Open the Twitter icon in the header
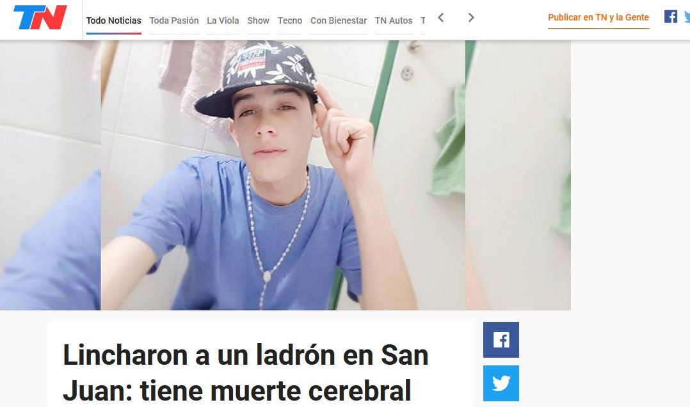The image size is (690, 407). click(x=687, y=17)
